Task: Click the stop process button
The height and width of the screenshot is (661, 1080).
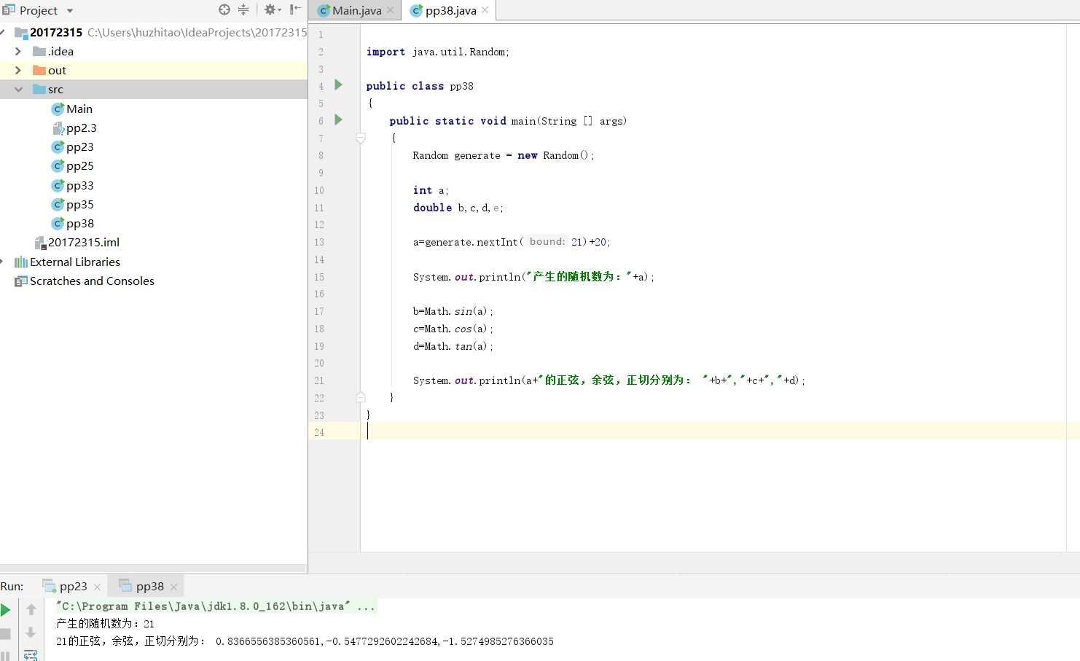Action: click(x=6, y=633)
